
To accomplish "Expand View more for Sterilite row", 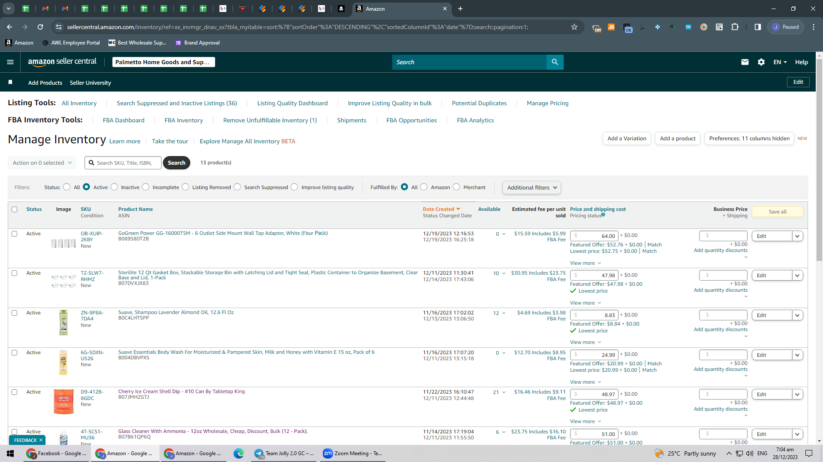I will (586, 303).
